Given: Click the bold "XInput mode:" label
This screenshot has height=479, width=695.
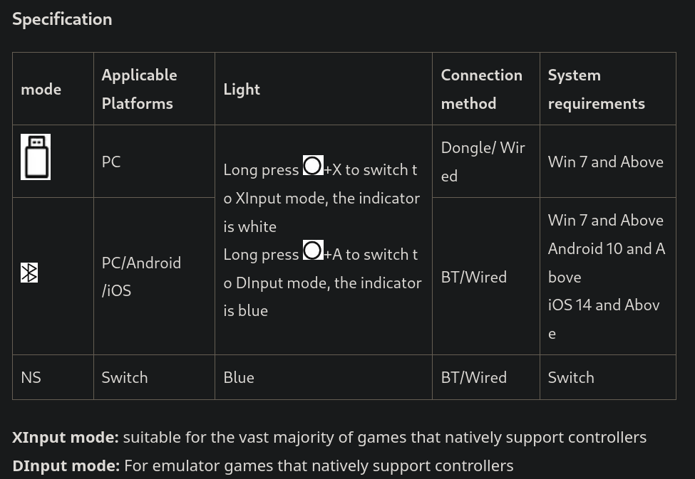Looking at the screenshot, I should coord(66,437).
